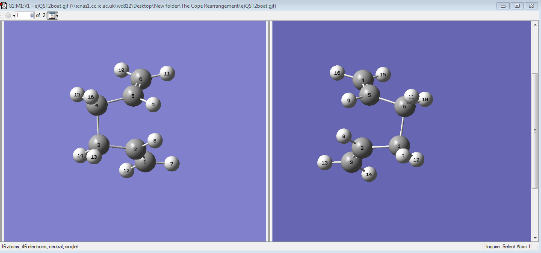
Task: Select carbon atom 1 in the right model
Action: (x=399, y=146)
